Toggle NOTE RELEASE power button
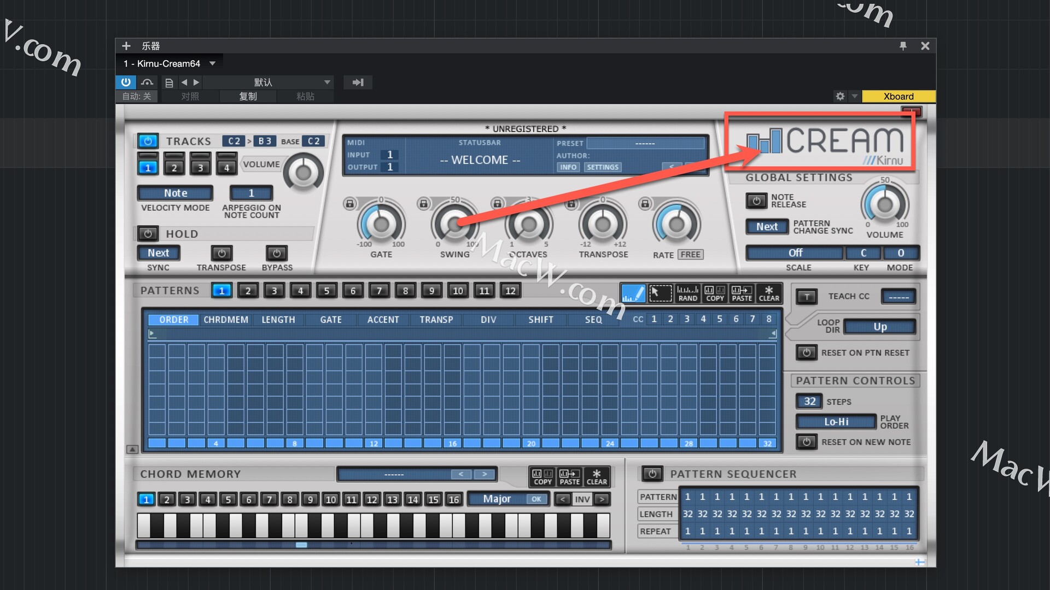Screen dimensions: 1050x590 coord(756,200)
